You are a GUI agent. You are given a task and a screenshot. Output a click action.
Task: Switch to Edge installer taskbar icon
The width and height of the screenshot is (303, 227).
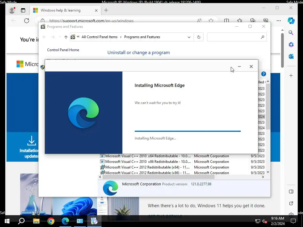[x=94, y=221]
